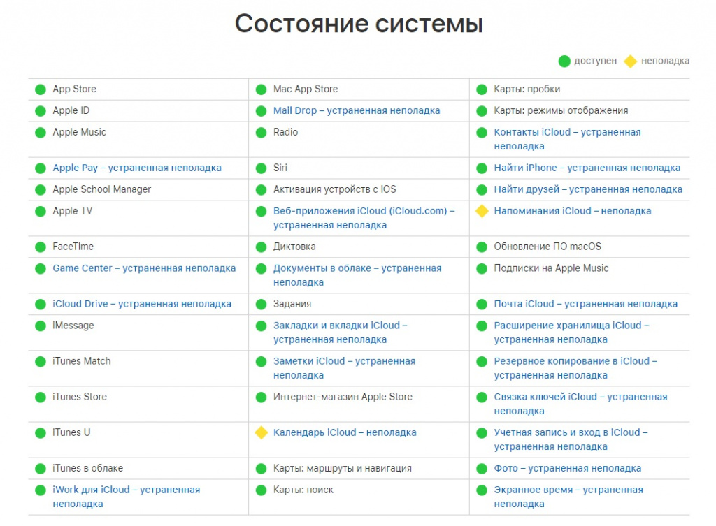
Task: Click the status dot beside iTunes U
Action: coord(41,432)
